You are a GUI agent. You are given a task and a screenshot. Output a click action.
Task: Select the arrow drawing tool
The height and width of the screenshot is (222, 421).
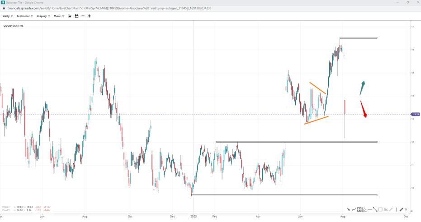(348, 209)
